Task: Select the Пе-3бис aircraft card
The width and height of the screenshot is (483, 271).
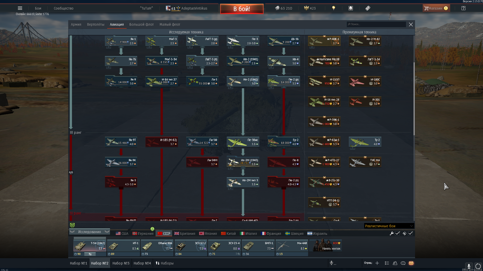Action: pyautogui.click(x=243, y=142)
